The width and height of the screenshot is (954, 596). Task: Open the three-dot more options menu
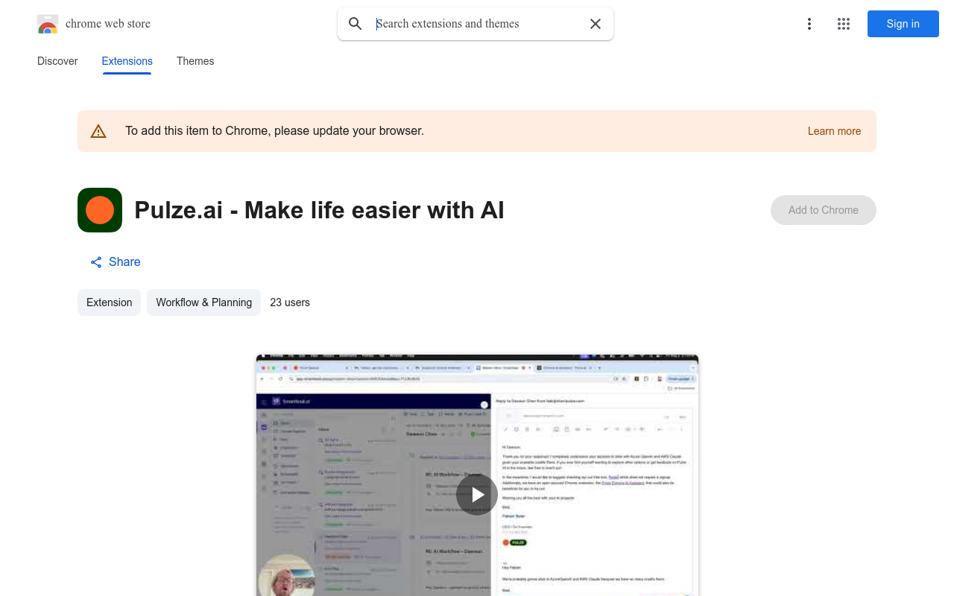(809, 24)
